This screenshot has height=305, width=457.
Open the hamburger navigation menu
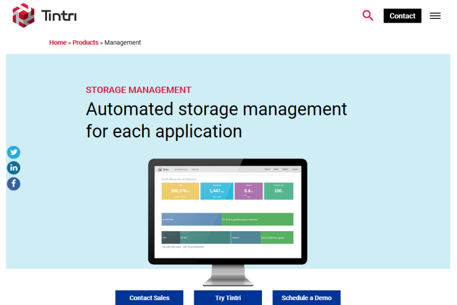[435, 16]
